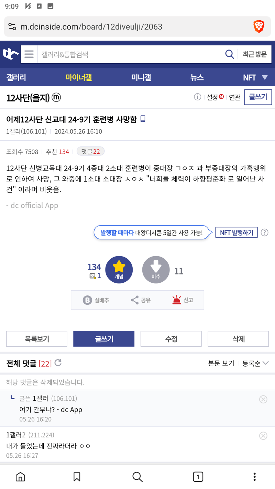
Task: Click the 실베추 button
Action: [96, 300]
